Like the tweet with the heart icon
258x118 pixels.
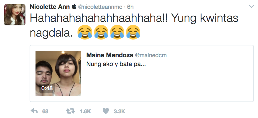click(106, 111)
